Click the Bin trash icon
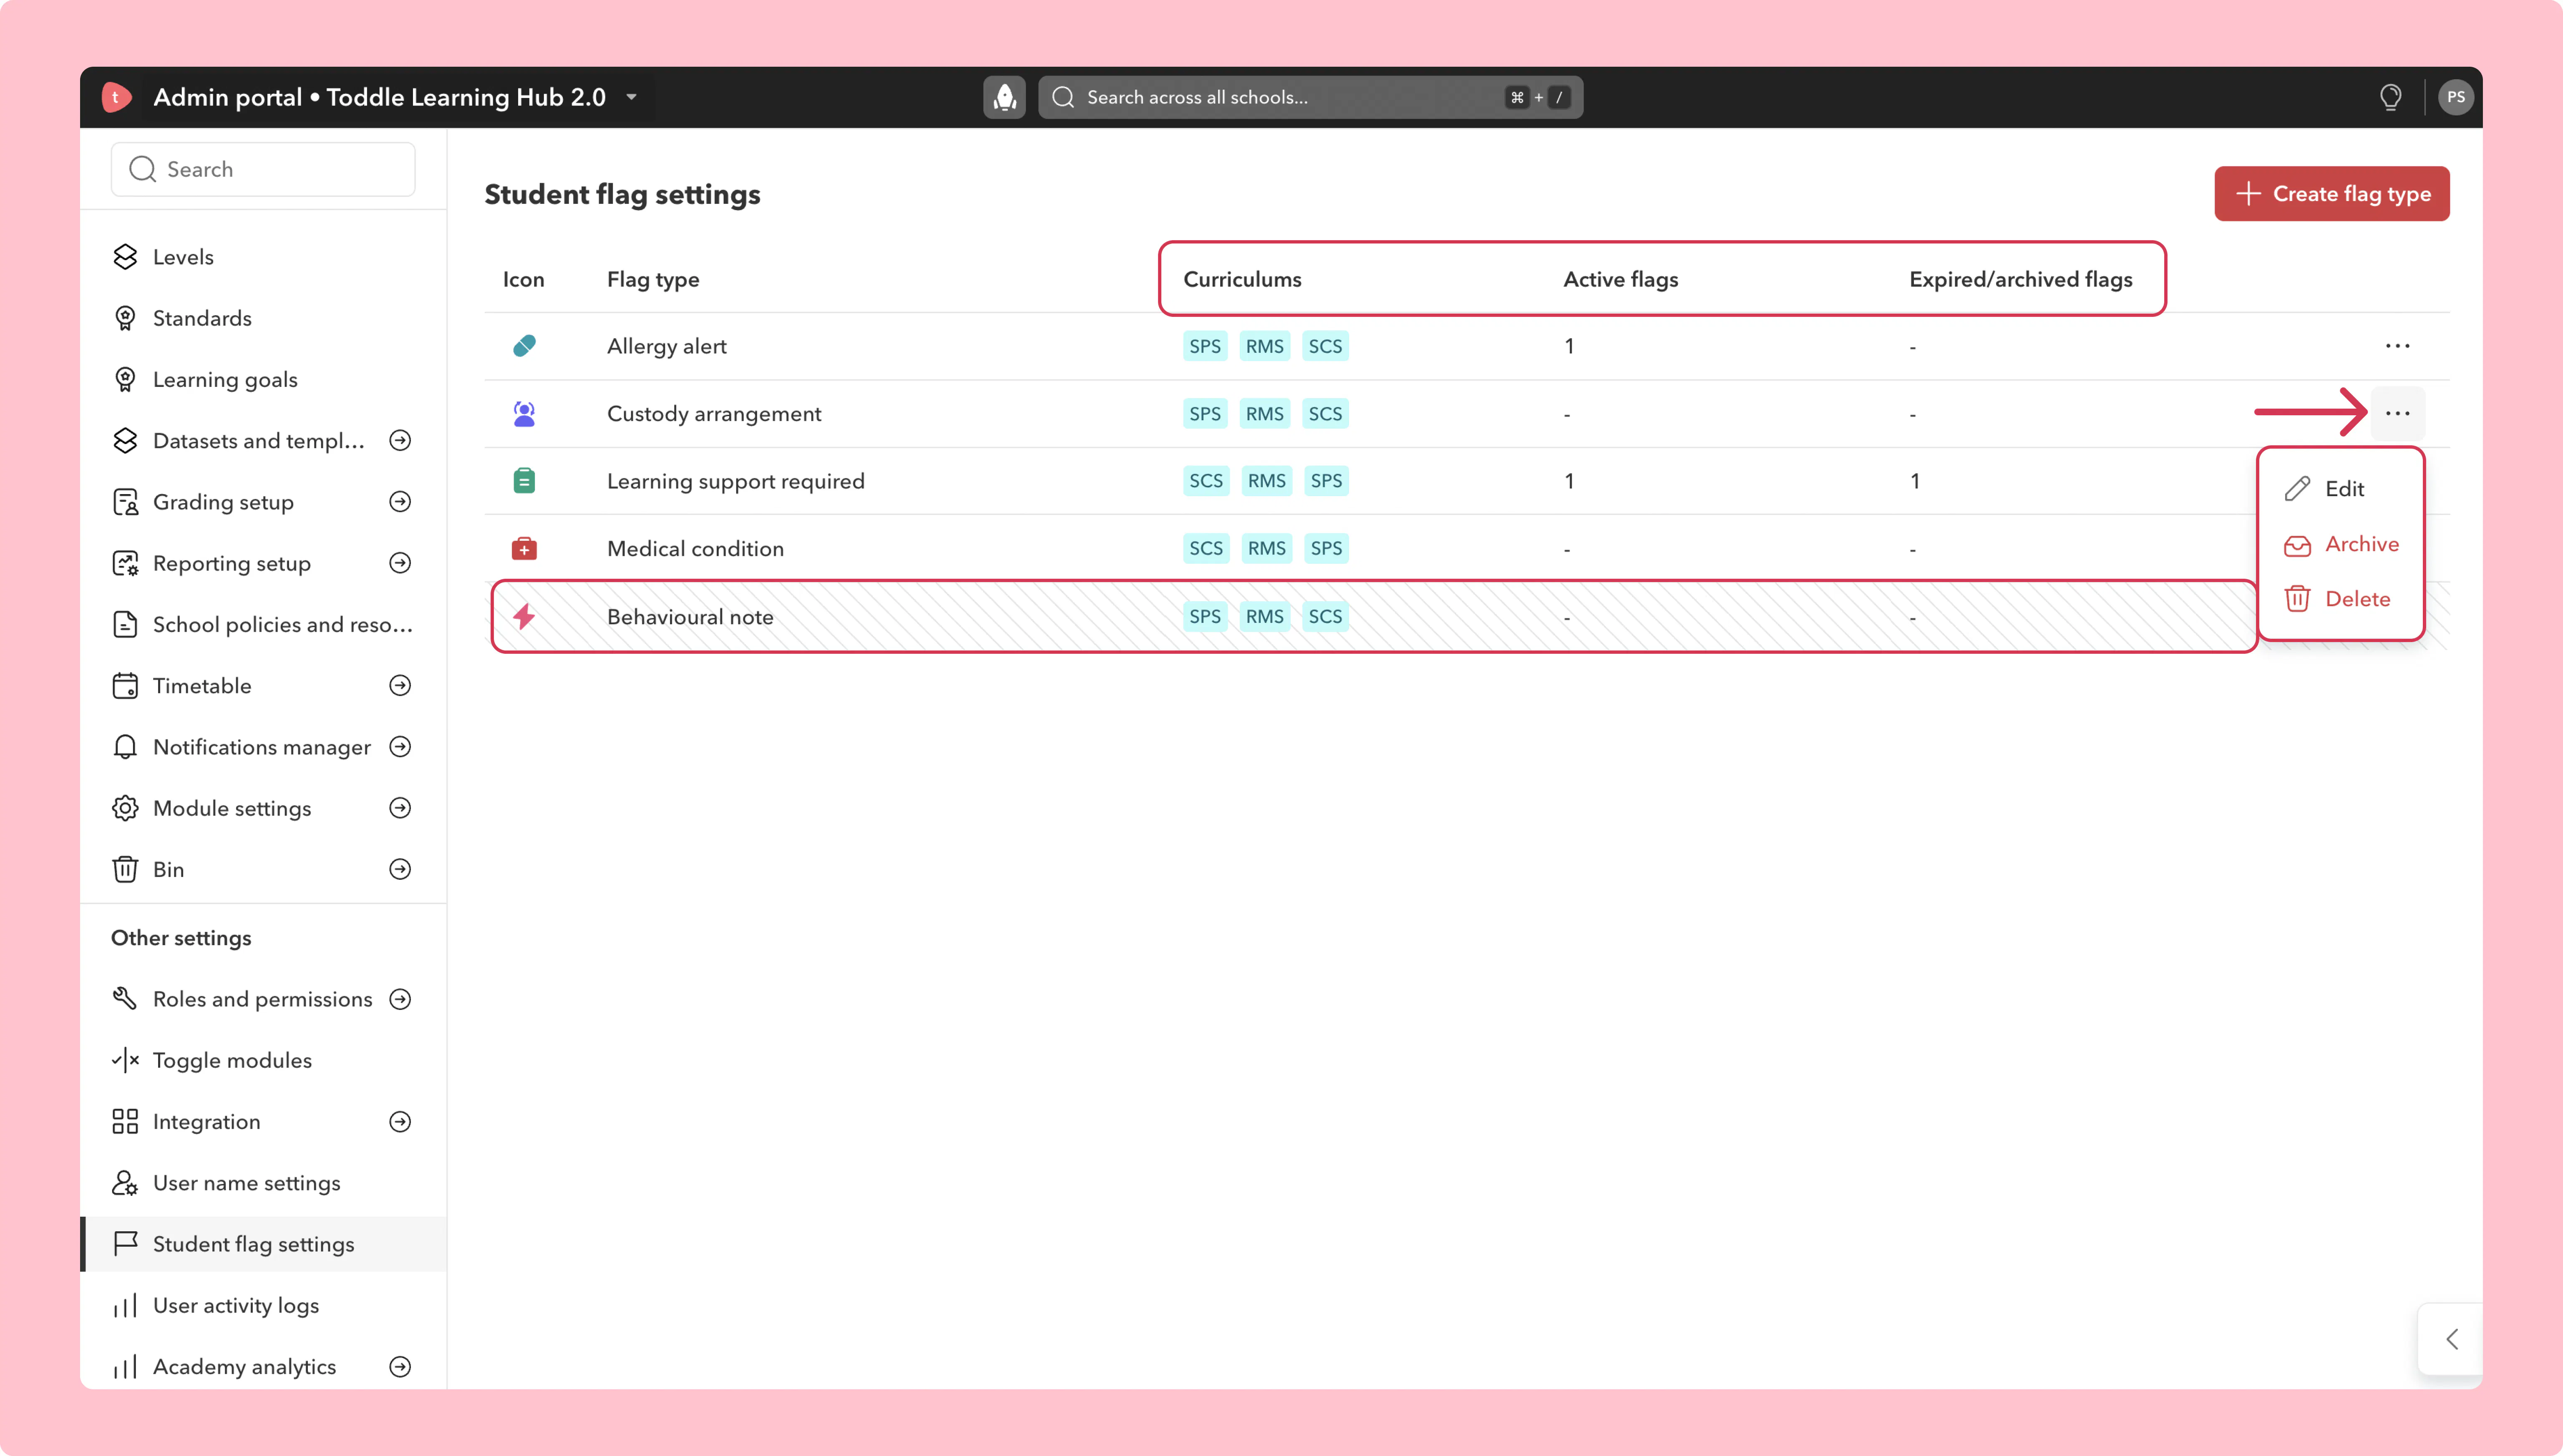 pos(125,869)
